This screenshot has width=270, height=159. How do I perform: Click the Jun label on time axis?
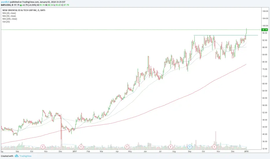click(145, 151)
